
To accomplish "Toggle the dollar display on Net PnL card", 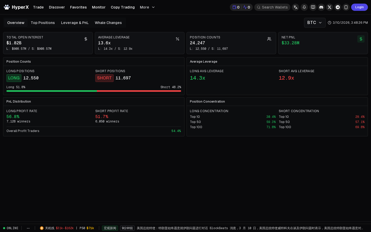I will (361, 39).
